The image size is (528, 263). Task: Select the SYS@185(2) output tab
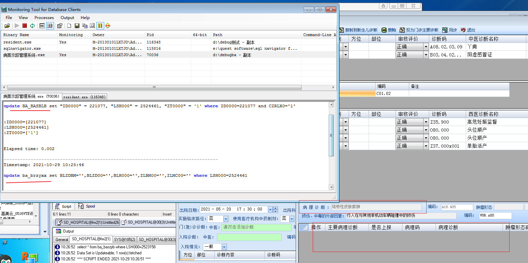click(x=125, y=239)
